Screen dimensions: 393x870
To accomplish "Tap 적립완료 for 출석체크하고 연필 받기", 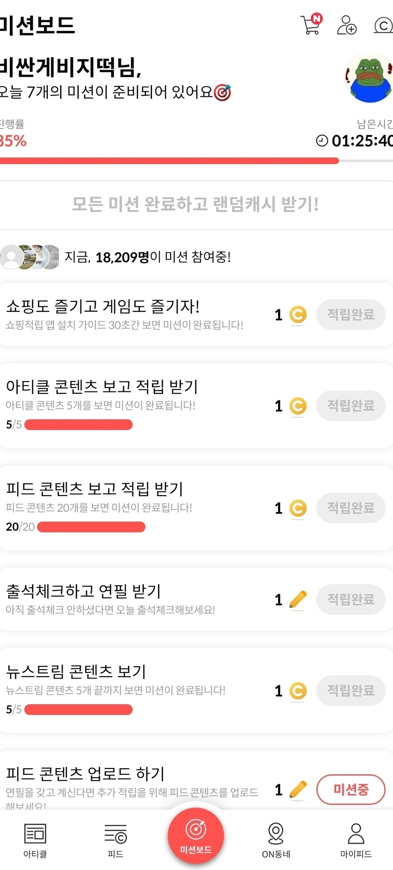I will click(351, 599).
